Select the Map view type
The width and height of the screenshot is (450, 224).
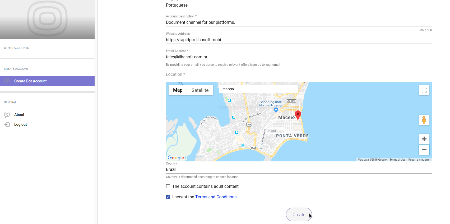coord(178,90)
